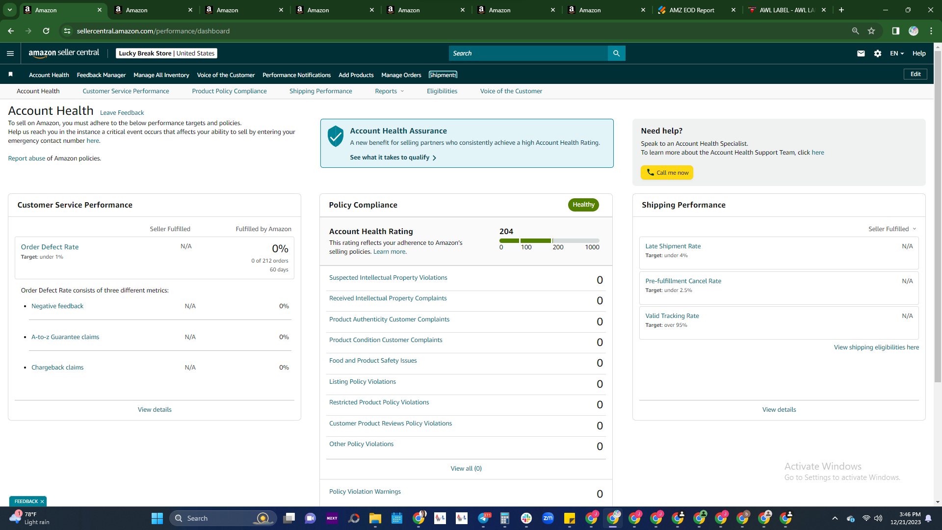Click View all (0) link
Image resolution: width=942 pixels, height=530 pixels.
click(x=466, y=469)
